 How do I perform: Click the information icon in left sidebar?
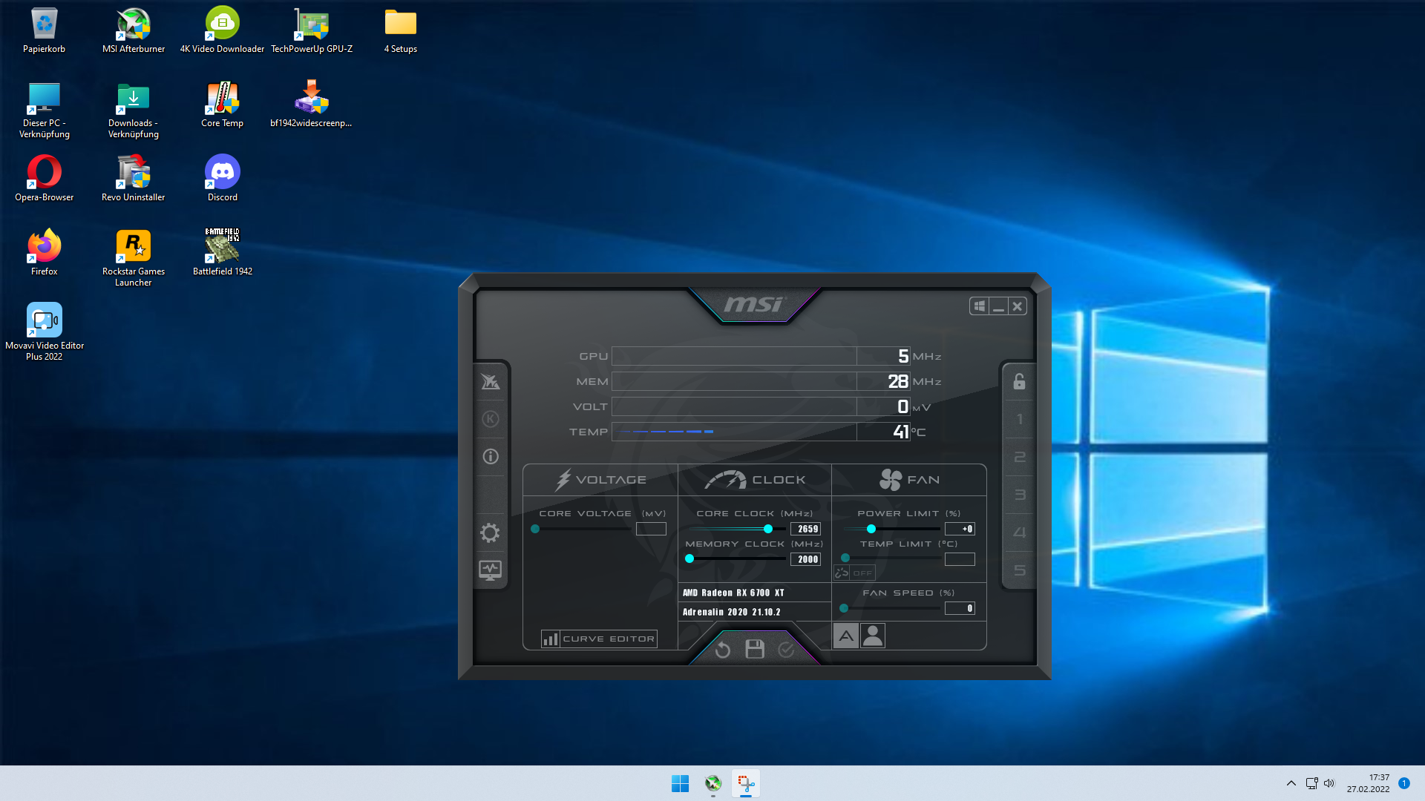tap(490, 457)
